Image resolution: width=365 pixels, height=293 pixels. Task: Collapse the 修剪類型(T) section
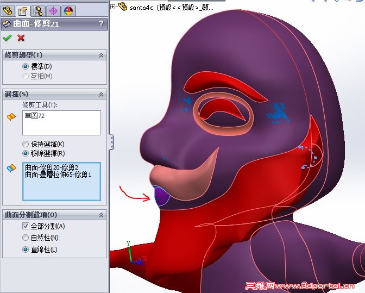click(101, 55)
